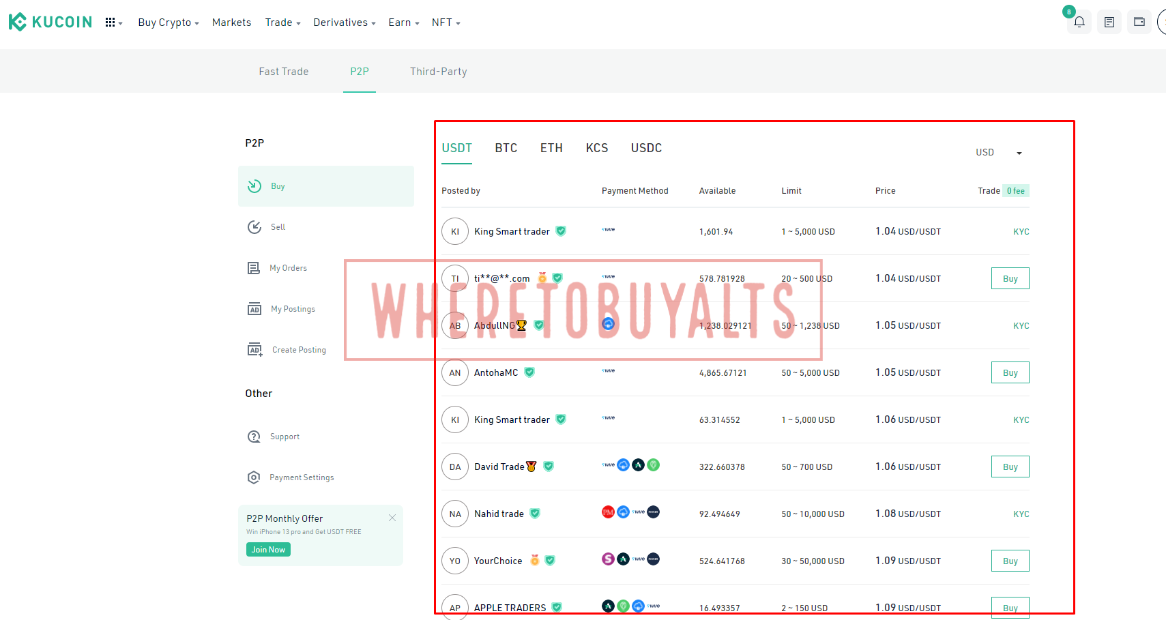This screenshot has width=1166, height=620.
Task: Open Payment Settings under Other
Action: coord(326,477)
